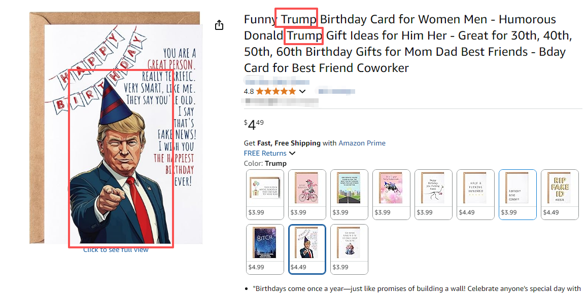Choose the pink bicycle card option
The width and height of the screenshot is (587, 293).
coord(307,194)
